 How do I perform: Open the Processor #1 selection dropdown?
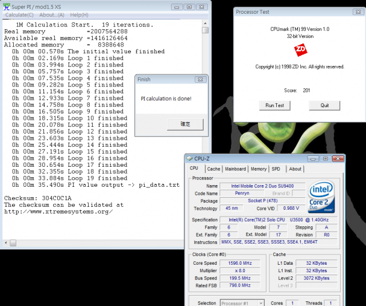click(x=242, y=303)
